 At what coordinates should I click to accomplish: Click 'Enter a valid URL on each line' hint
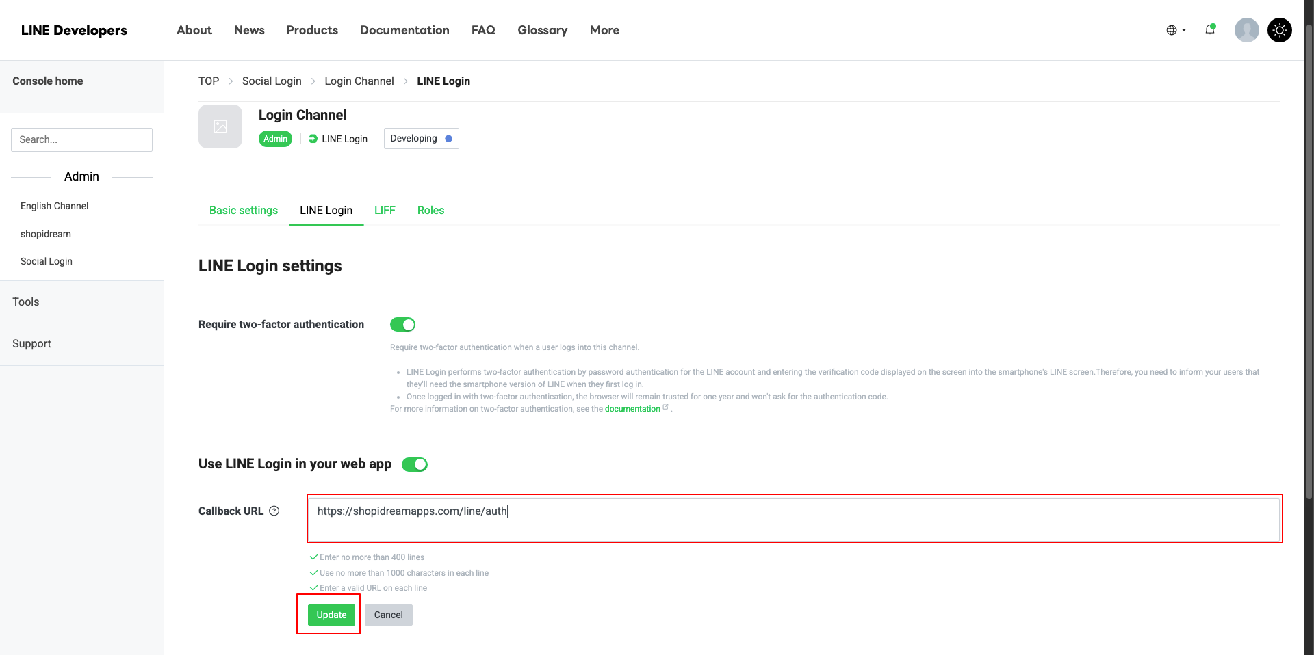[x=373, y=588]
